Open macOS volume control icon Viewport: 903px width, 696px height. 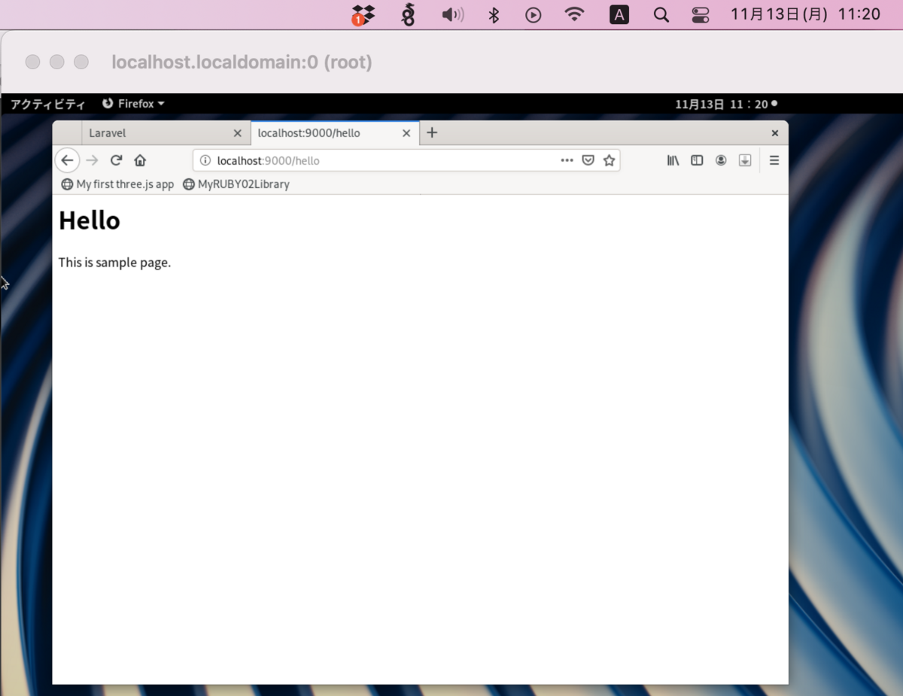[453, 14]
